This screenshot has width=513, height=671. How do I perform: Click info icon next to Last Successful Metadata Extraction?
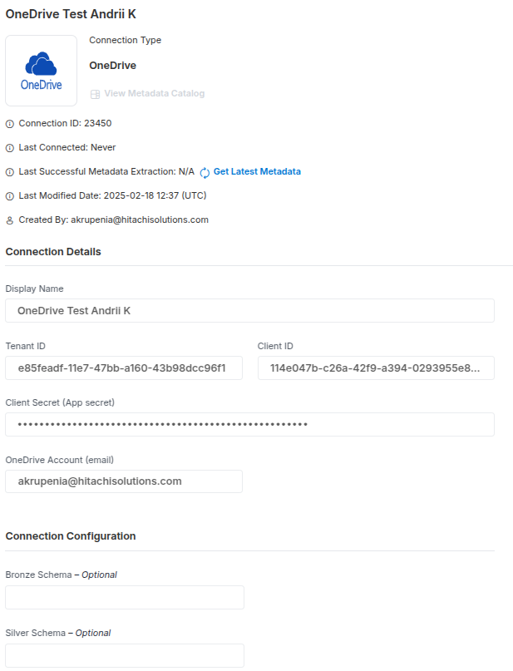coord(9,172)
